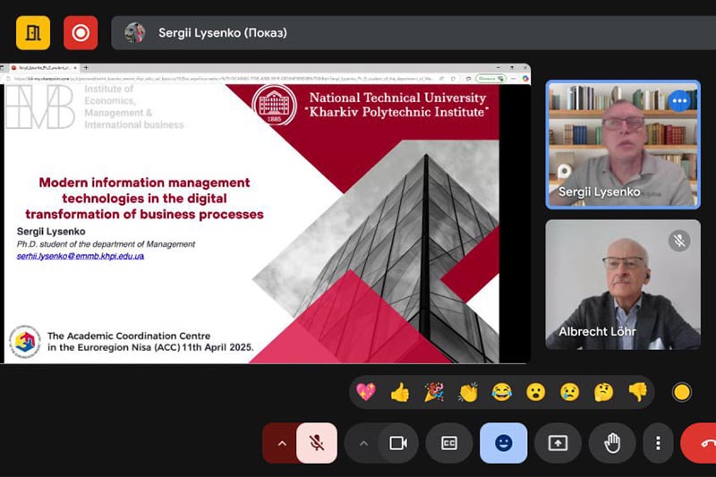Click Sergii Lysenko presentation title bar
The height and width of the screenshot is (477, 716).
(413, 33)
